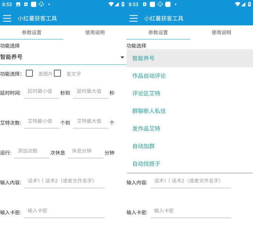Pick 群聊新人私信 in the function list
This screenshot has width=253, height=225.
pos(149,111)
